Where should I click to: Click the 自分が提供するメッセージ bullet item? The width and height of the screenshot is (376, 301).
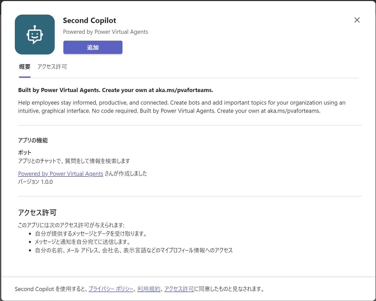tap(91, 233)
